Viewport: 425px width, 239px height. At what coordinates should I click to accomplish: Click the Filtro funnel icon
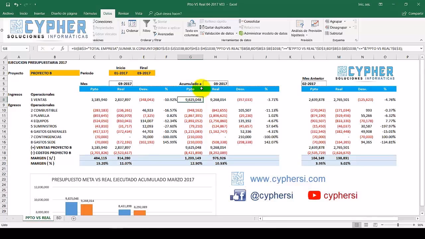tap(146, 27)
